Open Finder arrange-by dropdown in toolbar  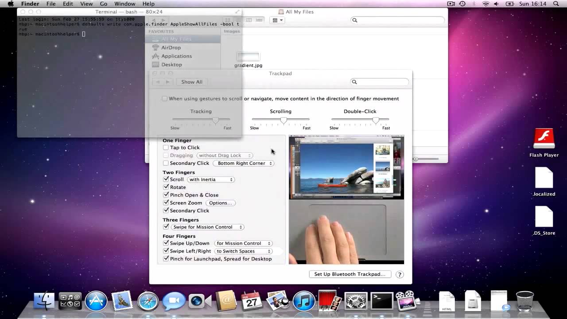pos(277,20)
